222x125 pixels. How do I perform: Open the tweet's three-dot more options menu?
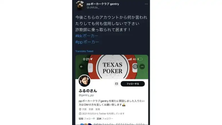[146, 4]
